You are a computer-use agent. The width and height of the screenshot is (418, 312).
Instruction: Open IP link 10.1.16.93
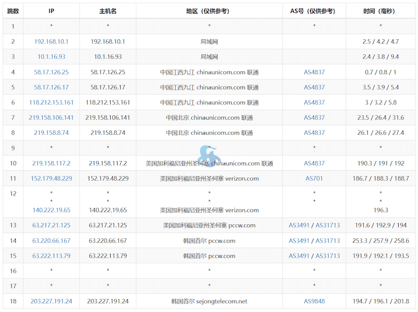click(51, 57)
